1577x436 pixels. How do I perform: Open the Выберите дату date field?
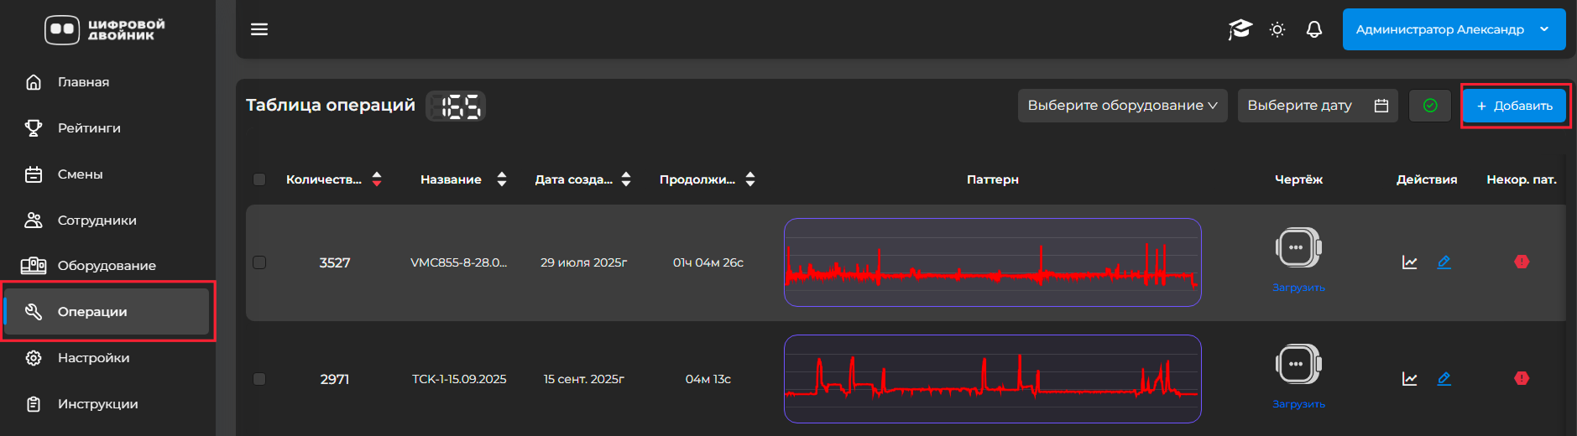pyautogui.click(x=1317, y=106)
